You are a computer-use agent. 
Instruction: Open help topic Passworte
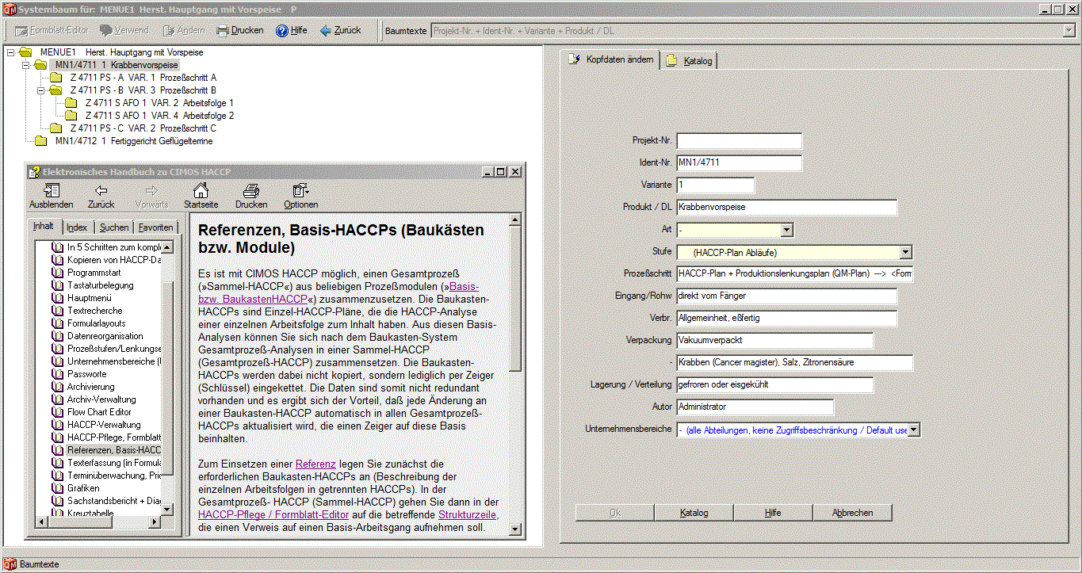pyautogui.click(x=87, y=374)
